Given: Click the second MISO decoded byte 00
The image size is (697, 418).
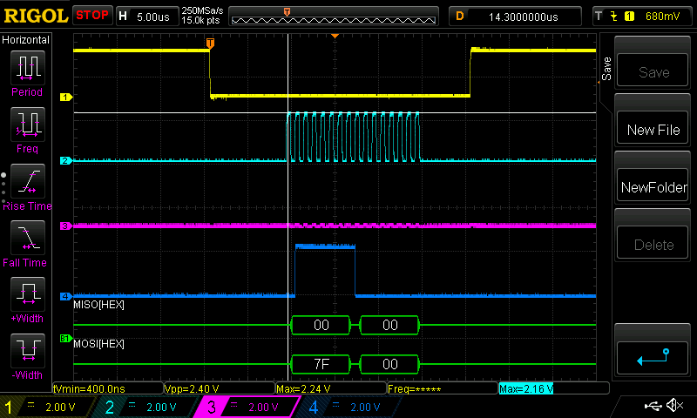Looking at the screenshot, I should pos(389,325).
